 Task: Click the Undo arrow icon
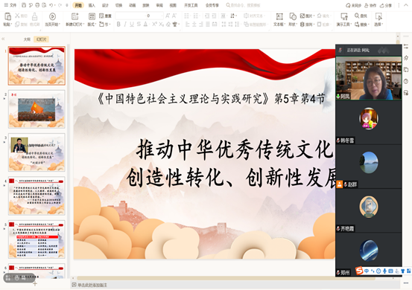(51, 5)
